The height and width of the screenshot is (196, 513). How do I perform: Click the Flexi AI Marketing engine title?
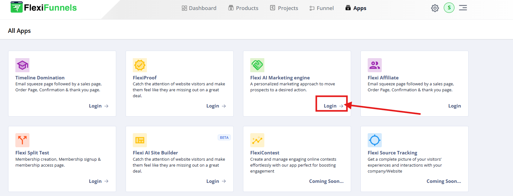(x=280, y=78)
